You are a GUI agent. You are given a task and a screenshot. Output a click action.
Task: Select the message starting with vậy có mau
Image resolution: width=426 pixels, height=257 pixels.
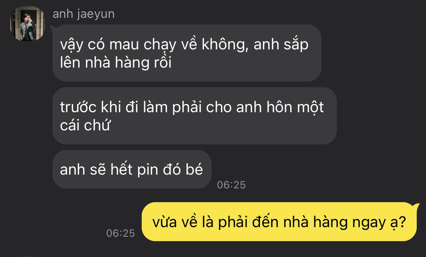[x=187, y=53]
